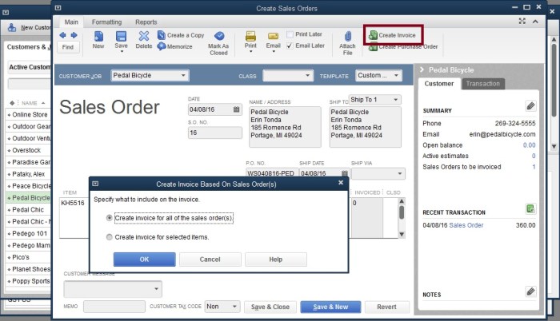This screenshot has height=321, width=560.
Task: Open the Ship Via dropdown
Action: [400, 174]
